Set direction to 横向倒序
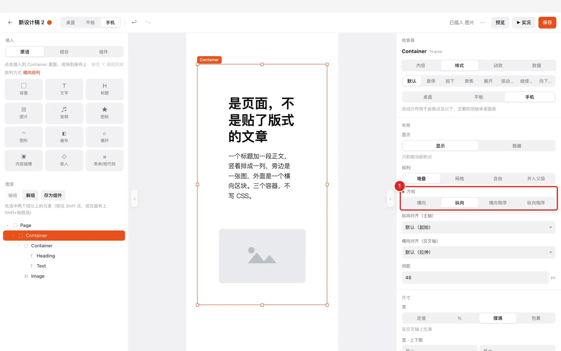 (498, 203)
